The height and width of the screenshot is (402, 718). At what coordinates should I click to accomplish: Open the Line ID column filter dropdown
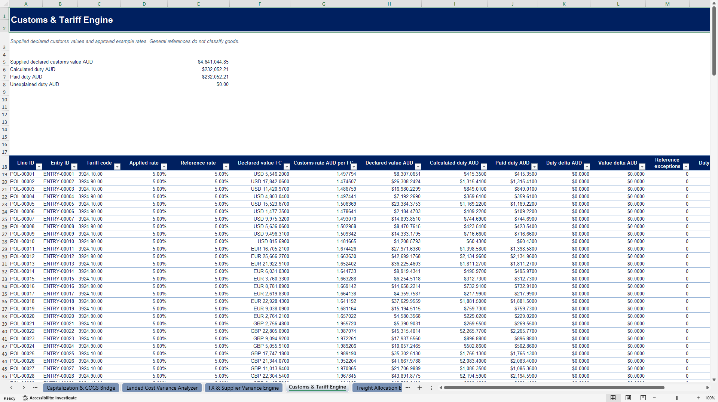point(39,167)
